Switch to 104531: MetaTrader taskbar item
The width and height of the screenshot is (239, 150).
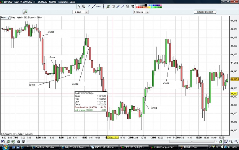pyautogui.click(x=104, y=147)
